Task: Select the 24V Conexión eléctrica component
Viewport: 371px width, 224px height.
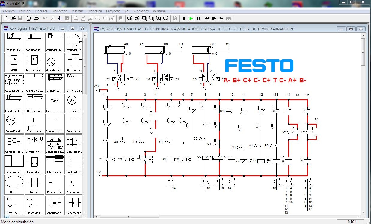Action: [x=14, y=124]
